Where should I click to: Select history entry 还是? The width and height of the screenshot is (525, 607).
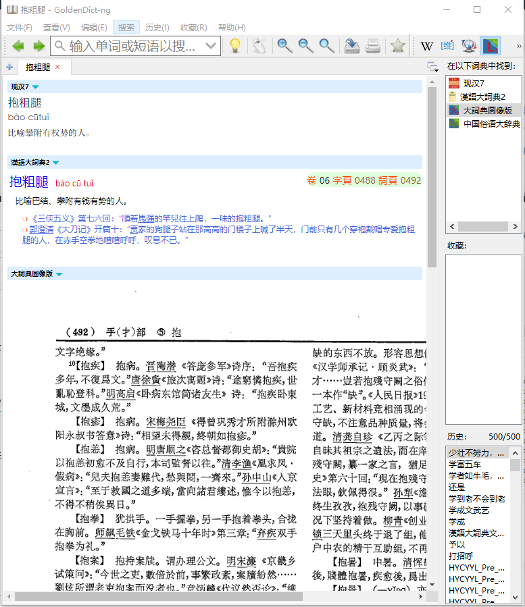(457, 487)
